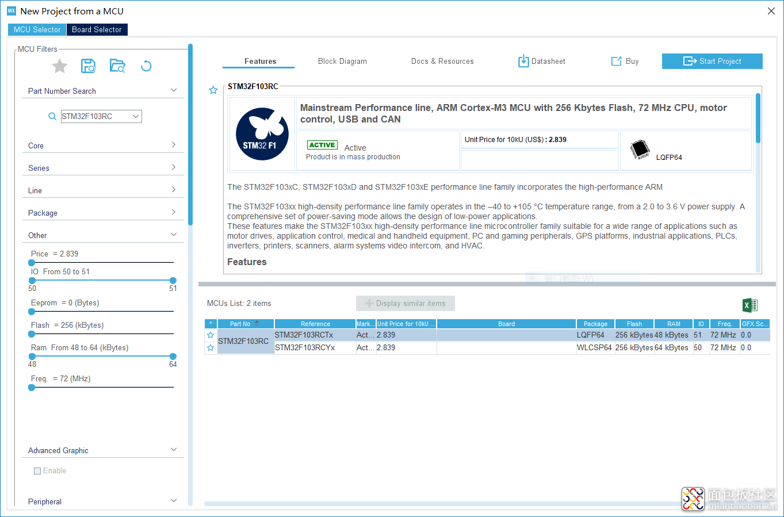Click the Buy button
The width and height of the screenshot is (784, 517).
625,61
